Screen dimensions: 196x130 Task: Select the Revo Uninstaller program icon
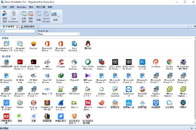(74, 44)
